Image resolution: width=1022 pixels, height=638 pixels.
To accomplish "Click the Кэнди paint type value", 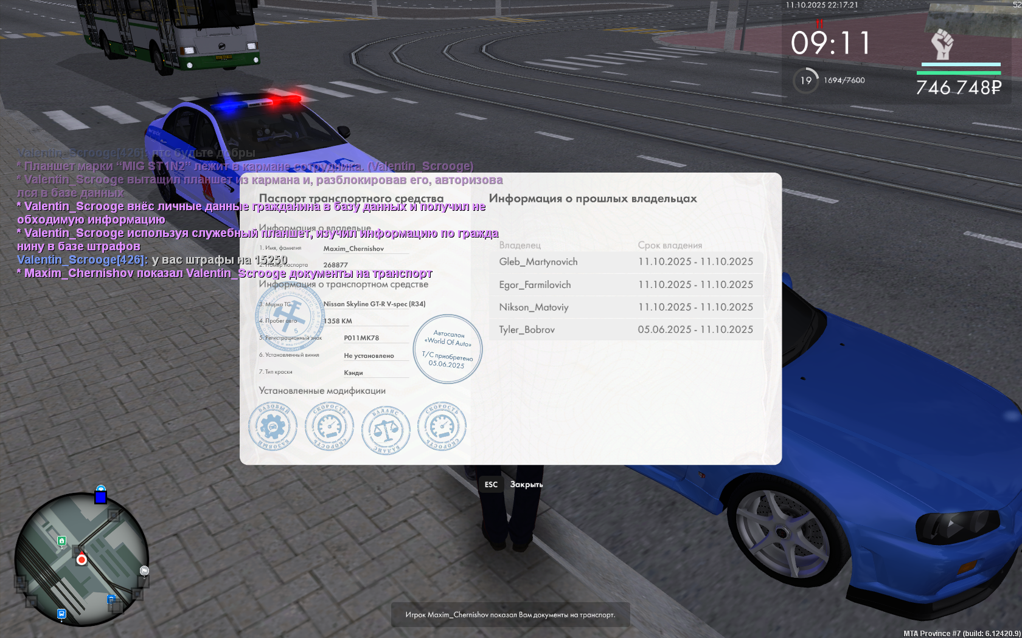I will (x=353, y=373).
